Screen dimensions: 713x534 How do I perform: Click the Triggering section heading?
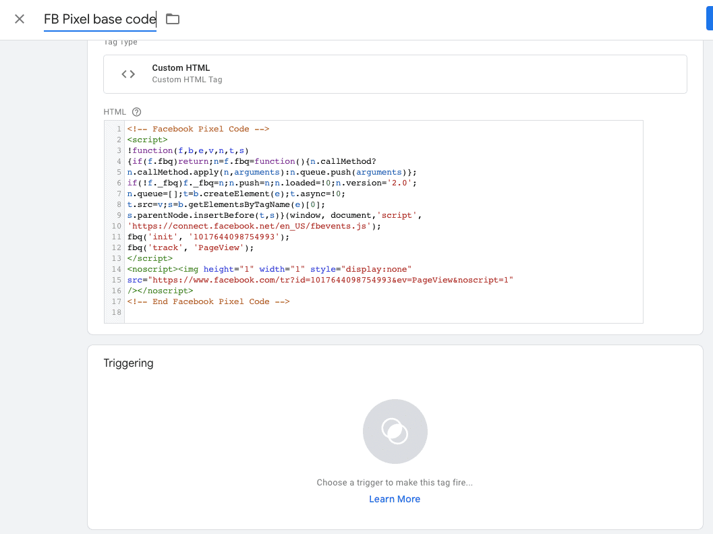point(128,363)
